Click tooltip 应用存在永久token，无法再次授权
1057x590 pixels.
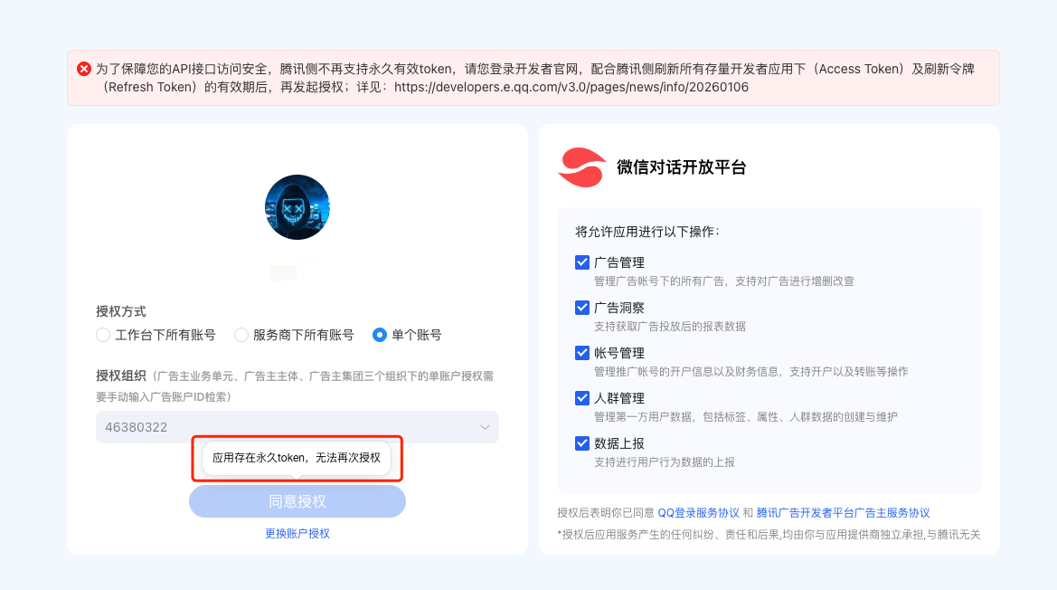pyautogui.click(x=297, y=458)
